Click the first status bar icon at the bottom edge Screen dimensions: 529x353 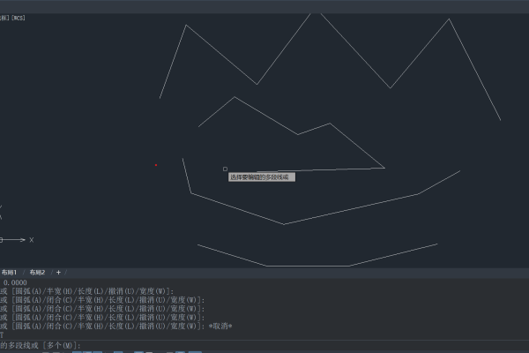(44, 350)
